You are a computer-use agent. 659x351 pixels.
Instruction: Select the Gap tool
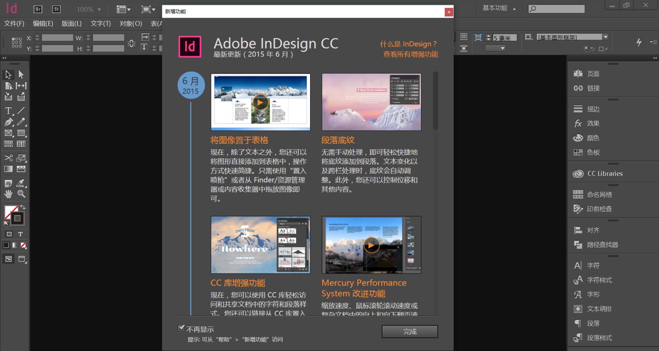21,86
